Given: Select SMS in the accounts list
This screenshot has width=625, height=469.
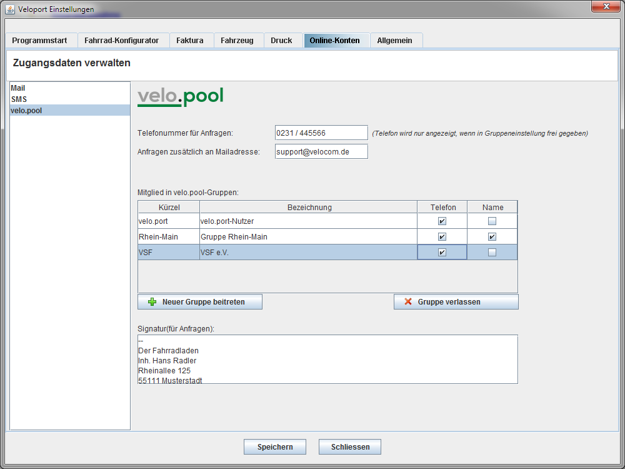Looking at the screenshot, I should [70, 99].
